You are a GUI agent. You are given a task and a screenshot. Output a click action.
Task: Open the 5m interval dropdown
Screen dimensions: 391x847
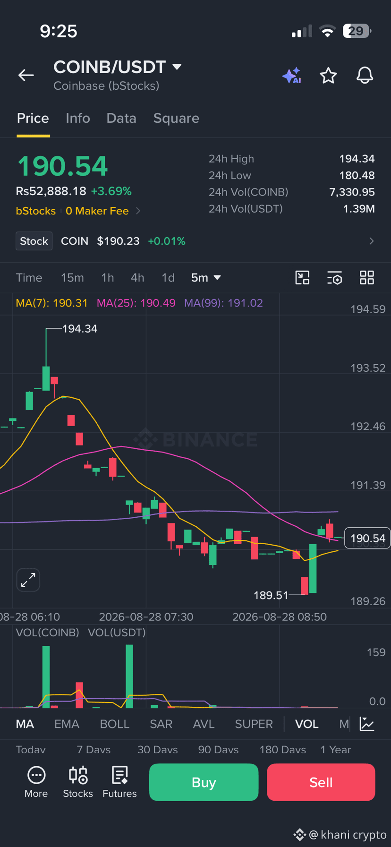tap(206, 278)
